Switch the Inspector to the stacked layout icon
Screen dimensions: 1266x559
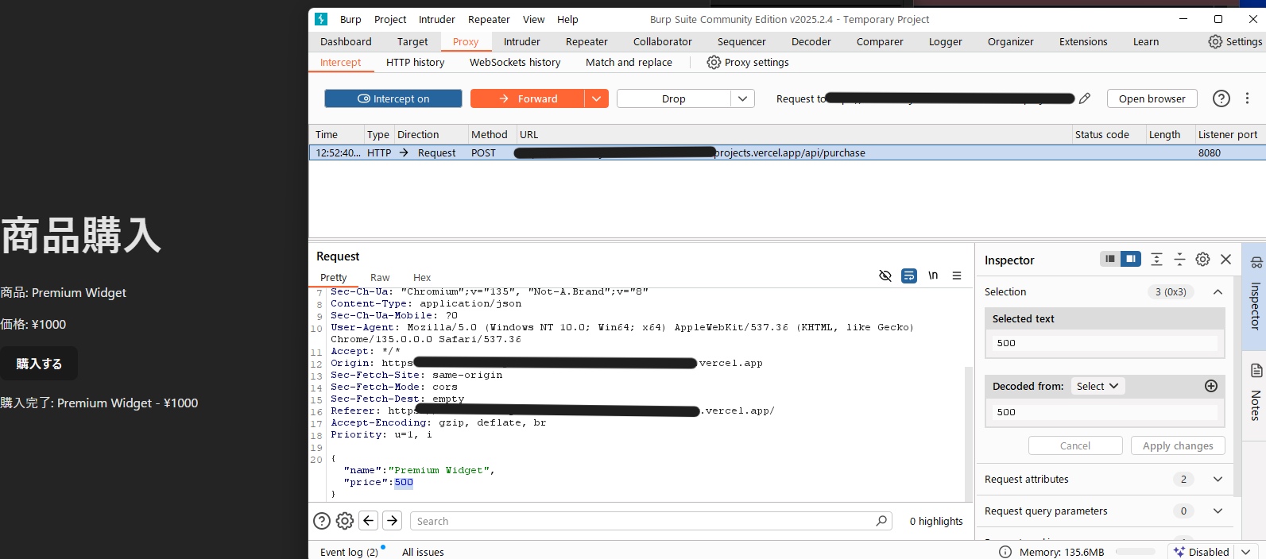[x=1110, y=259]
